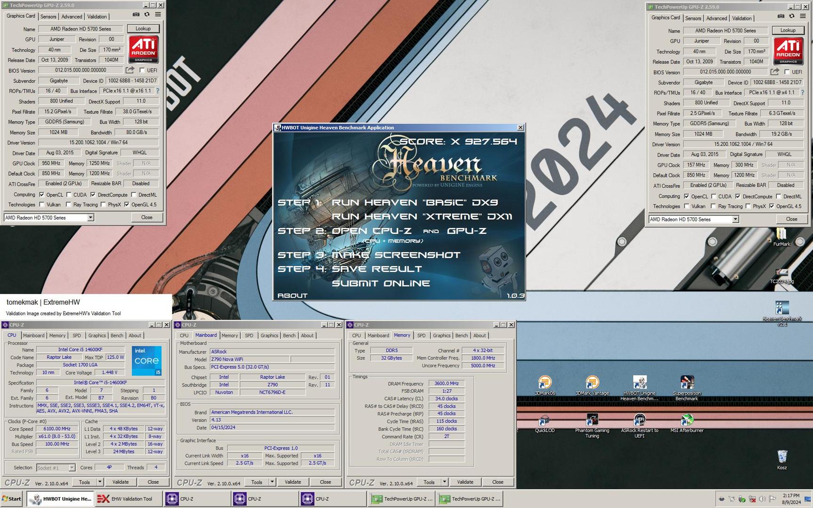Open hamburger menu in right GPU-Z window
This screenshot has width=813, height=508.
[803, 16]
